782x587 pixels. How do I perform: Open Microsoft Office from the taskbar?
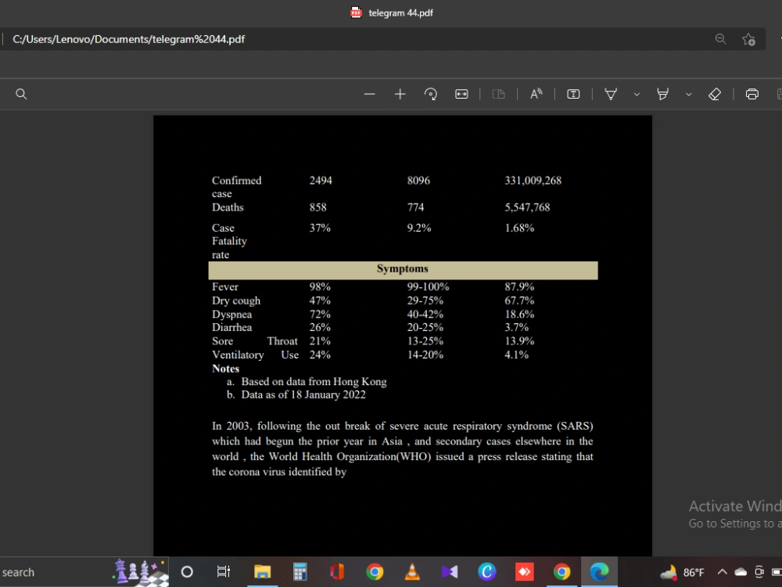tap(337, 572)
